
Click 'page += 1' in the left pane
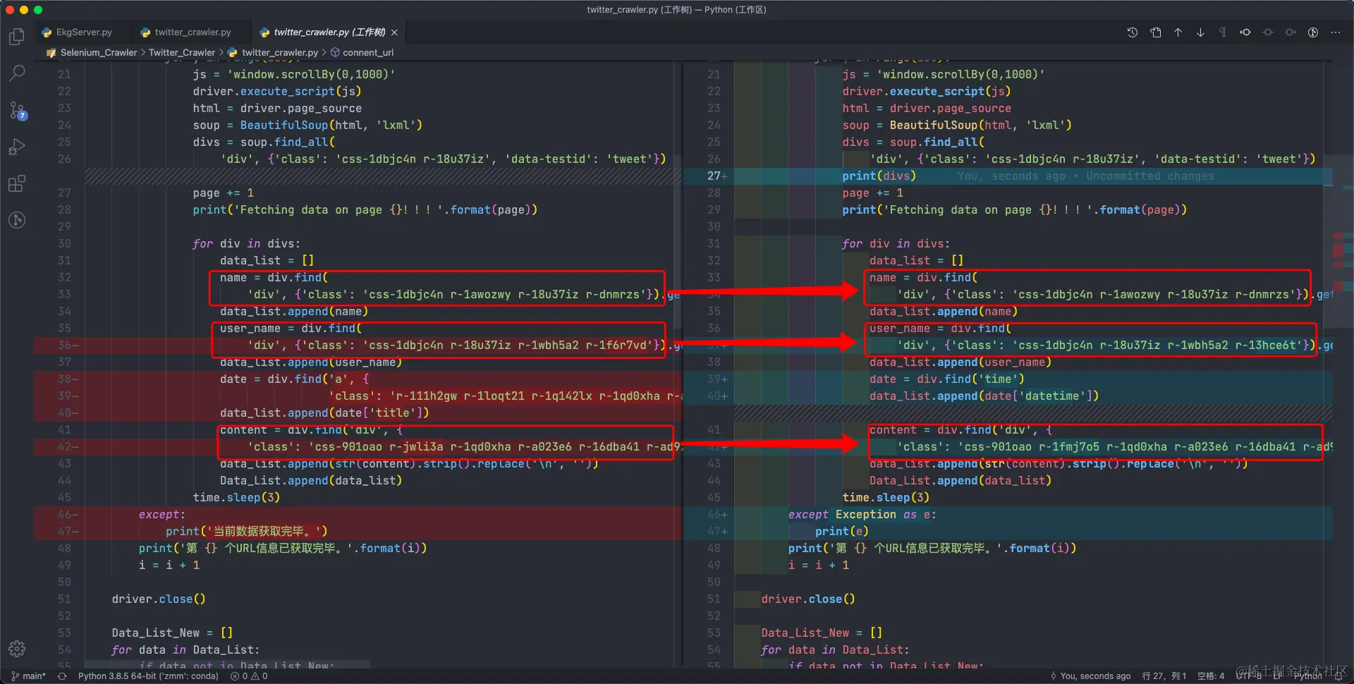pyautogui.click(x=223, y=193)
